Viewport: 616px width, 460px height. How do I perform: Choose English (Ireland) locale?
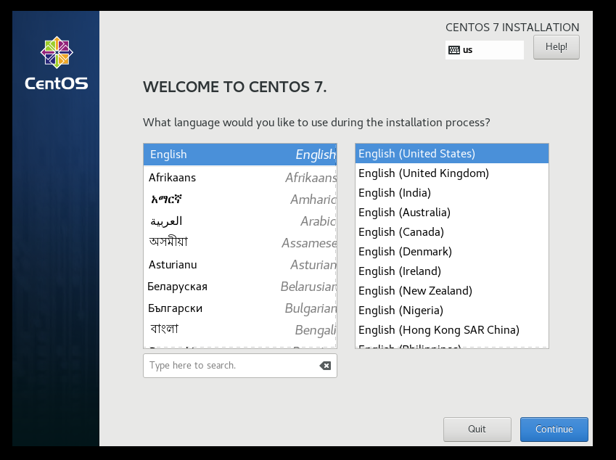452,271
